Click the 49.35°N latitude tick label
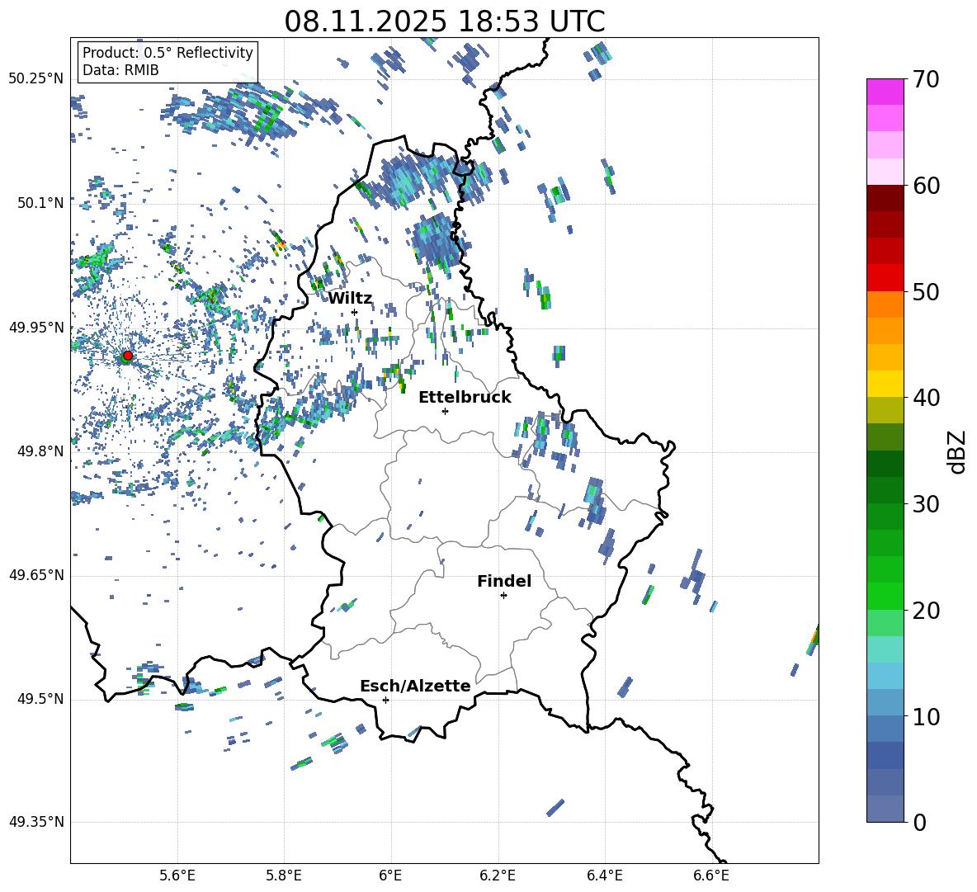Screen dimensions: 977x892 click(x=35, y=822)
